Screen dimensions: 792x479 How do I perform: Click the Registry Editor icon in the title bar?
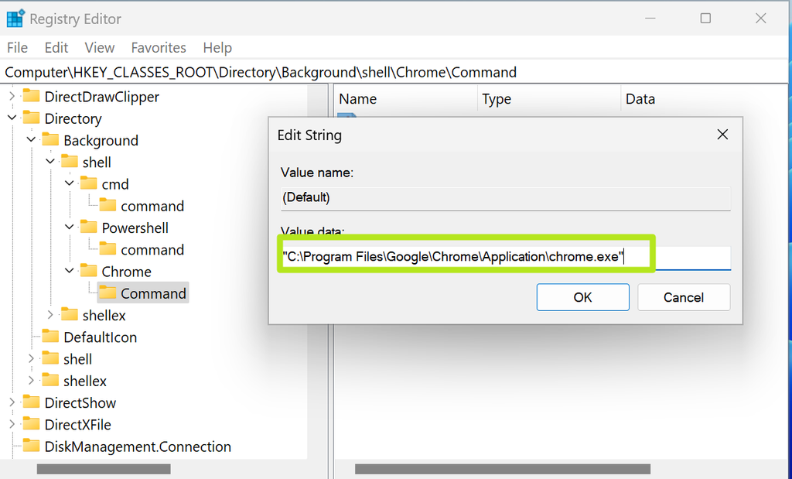point(15,18)
